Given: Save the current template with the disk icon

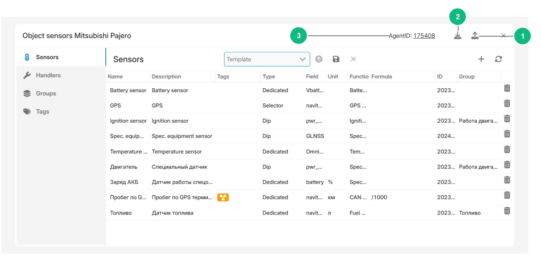Looking at the screenshot, I should pyautogui.click(x=336, y=59).
